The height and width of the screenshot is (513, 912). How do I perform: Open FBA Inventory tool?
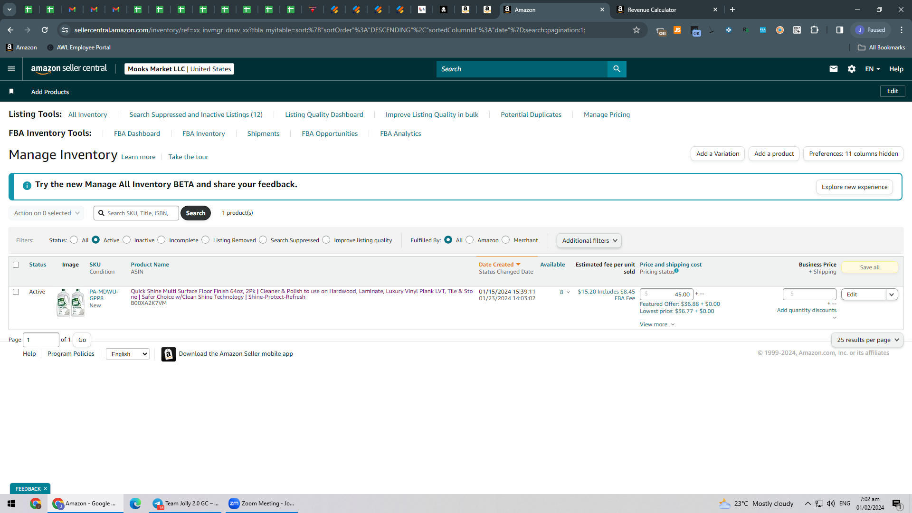click(x=204, y=133)
